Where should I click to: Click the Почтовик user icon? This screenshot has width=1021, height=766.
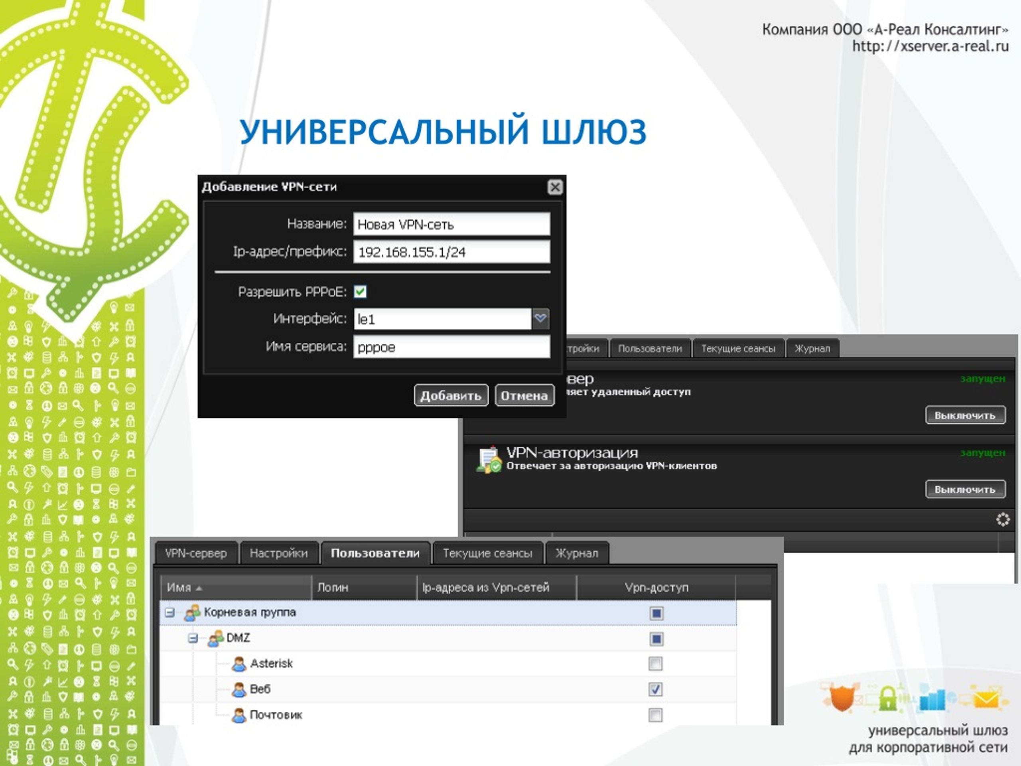point(238,716)
